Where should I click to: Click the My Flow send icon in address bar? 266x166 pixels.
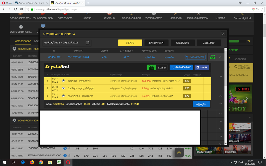click(257, 9)
